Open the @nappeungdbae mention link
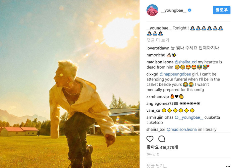 (175, 74)
